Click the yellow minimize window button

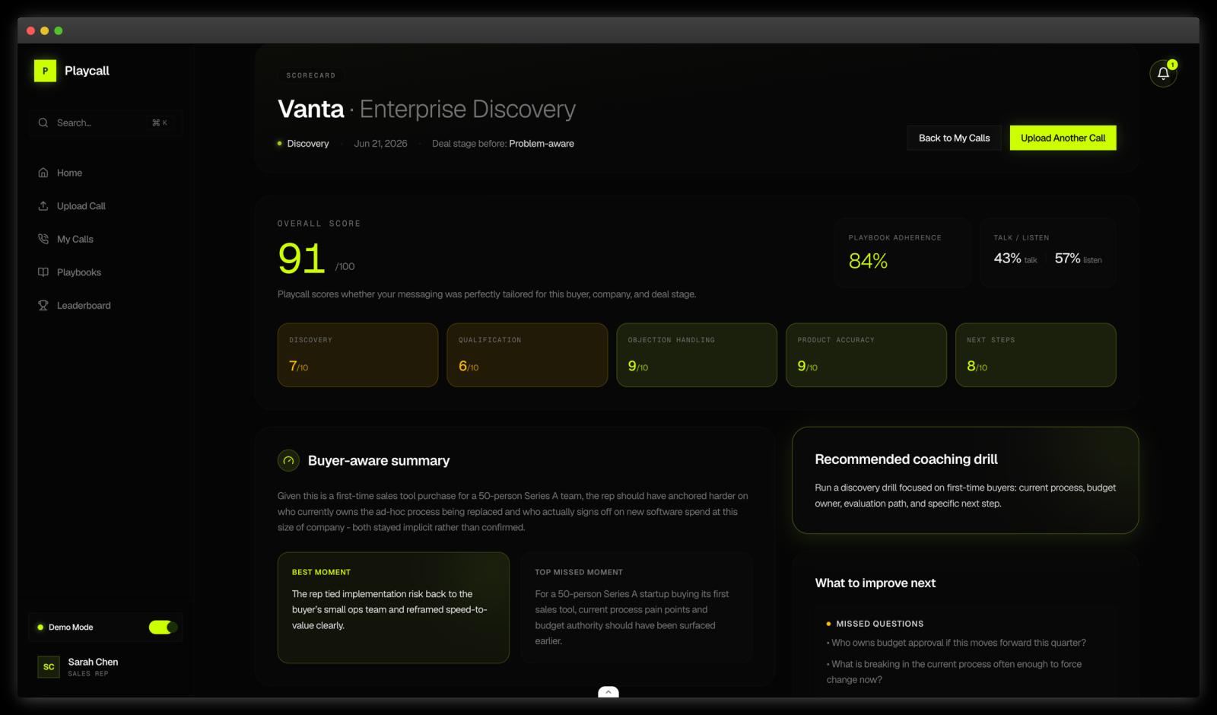pyautogui.click(x=44, y=30)
